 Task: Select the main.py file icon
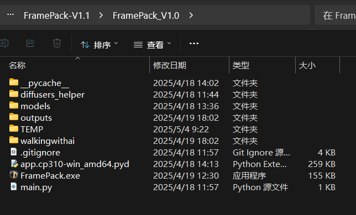(14, 187)
